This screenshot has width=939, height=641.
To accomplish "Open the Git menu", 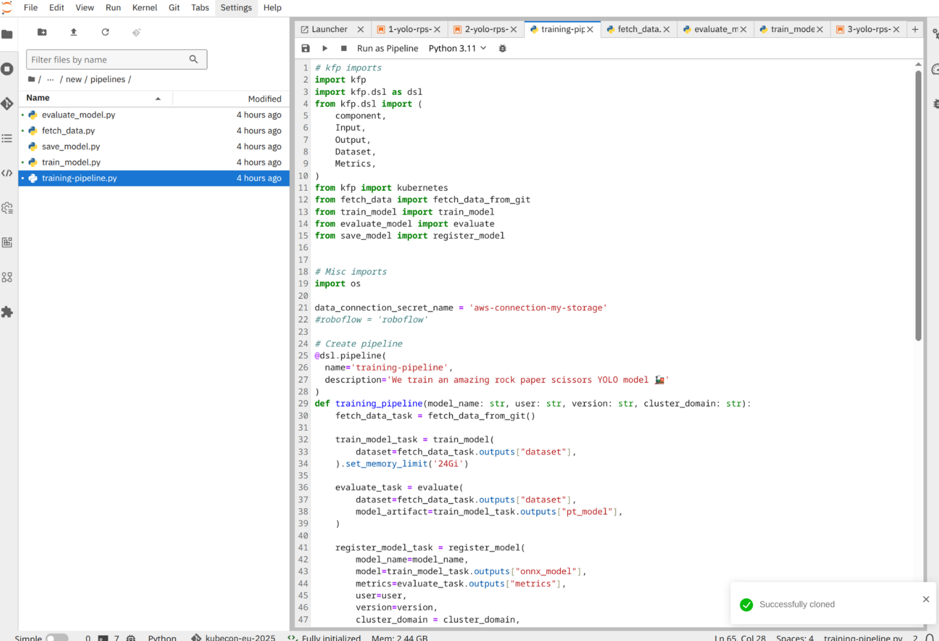I will (174, 7).
